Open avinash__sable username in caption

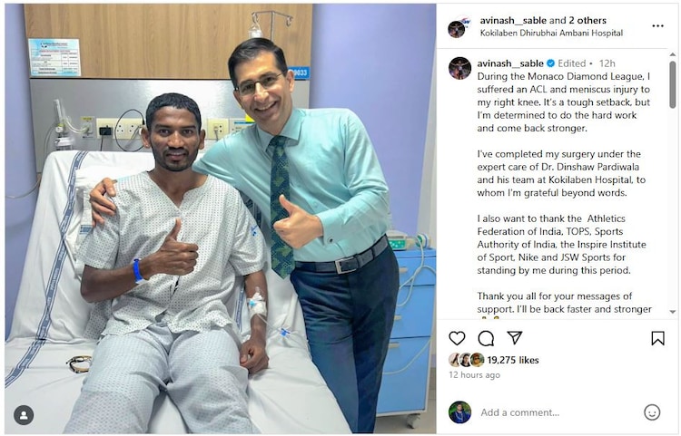[x=510, y=63]
